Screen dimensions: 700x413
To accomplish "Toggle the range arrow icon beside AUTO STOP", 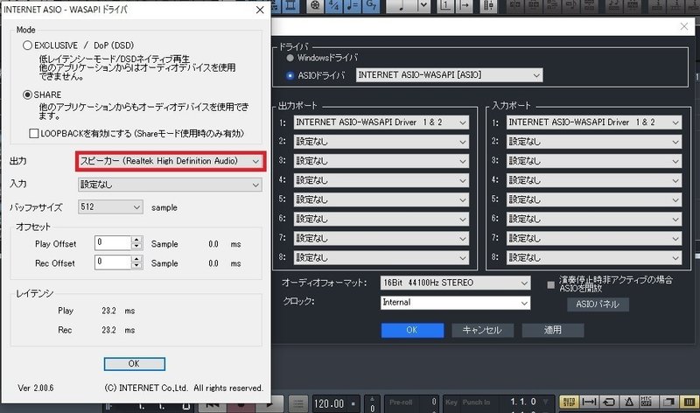I will [589, 402].
